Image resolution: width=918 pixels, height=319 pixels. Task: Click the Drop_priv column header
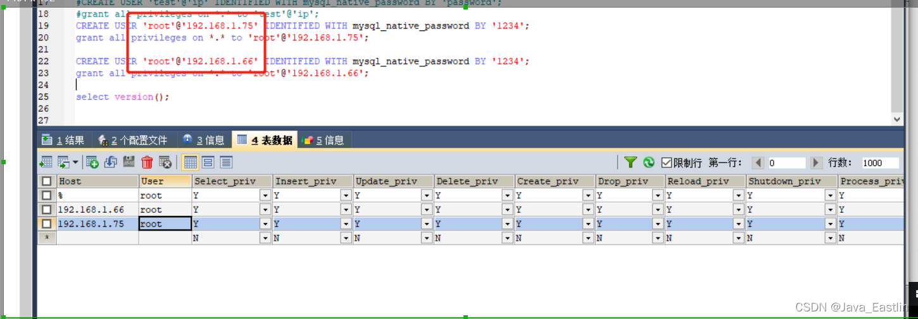[630, 181]
